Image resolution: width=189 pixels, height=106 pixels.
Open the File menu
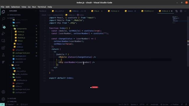2,7
